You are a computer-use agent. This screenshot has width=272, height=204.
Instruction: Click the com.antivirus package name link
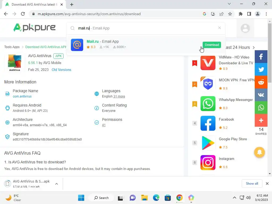(x=22, y=96)
